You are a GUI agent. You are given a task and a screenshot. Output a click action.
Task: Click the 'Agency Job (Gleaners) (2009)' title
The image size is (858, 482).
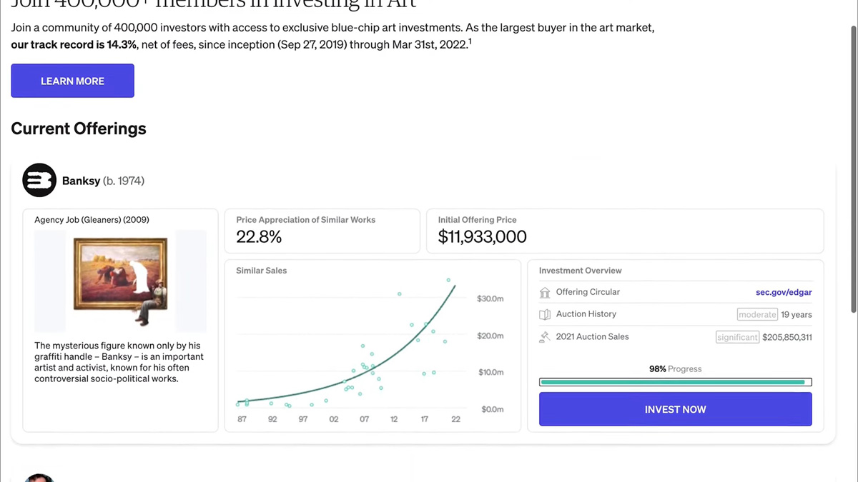click(92, 220)
